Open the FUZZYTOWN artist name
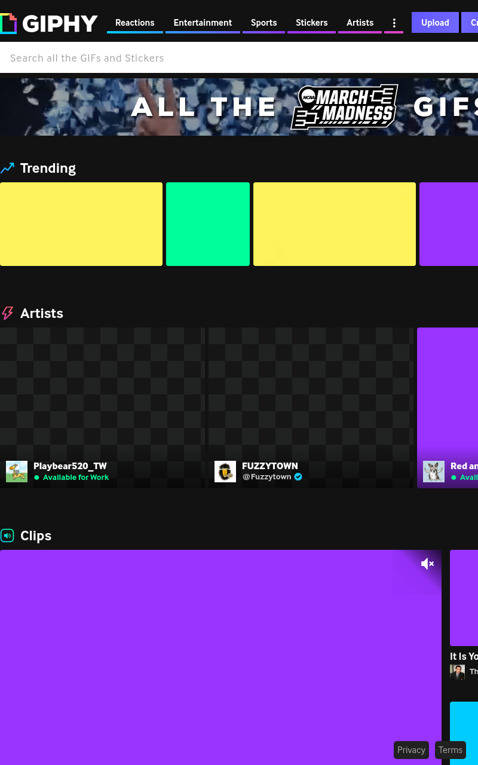This screenshot has width=478, height=765. [x=270, y=466]
